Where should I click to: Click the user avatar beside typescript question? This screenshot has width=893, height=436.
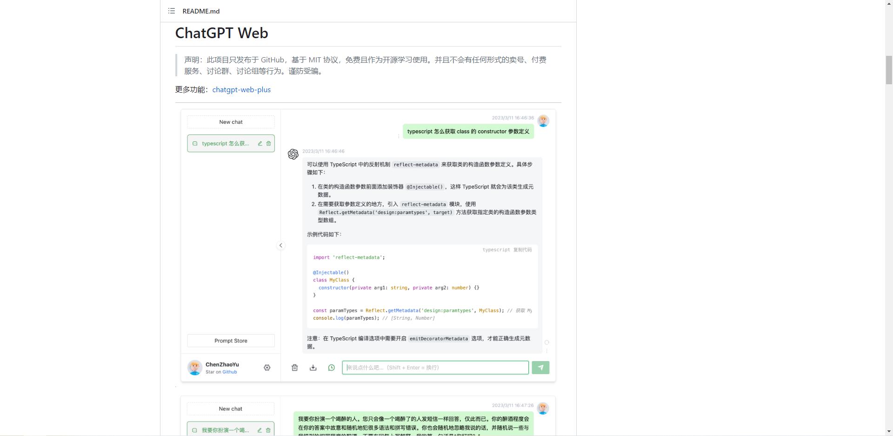pyautogui.click(x=543, y=121)
